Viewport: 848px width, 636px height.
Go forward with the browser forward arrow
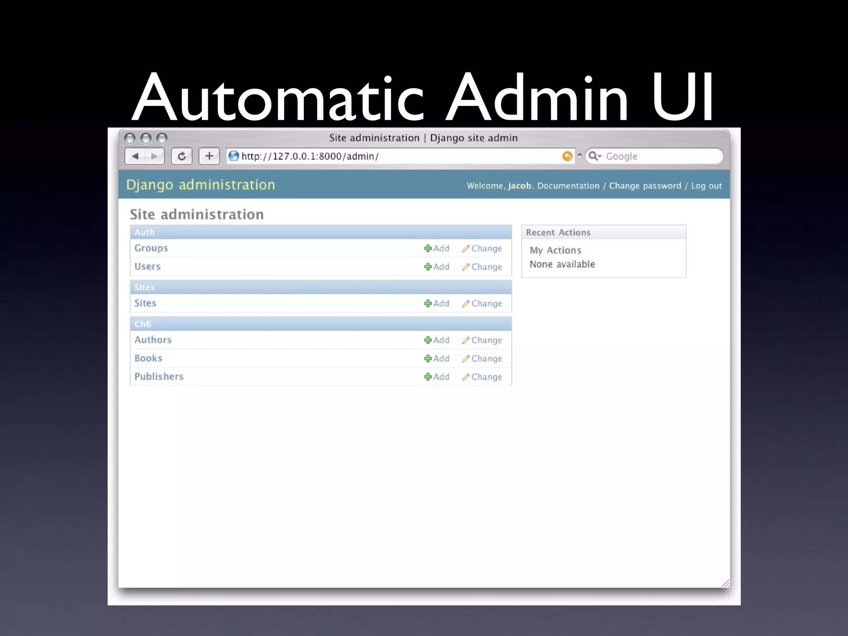[154, 156]
